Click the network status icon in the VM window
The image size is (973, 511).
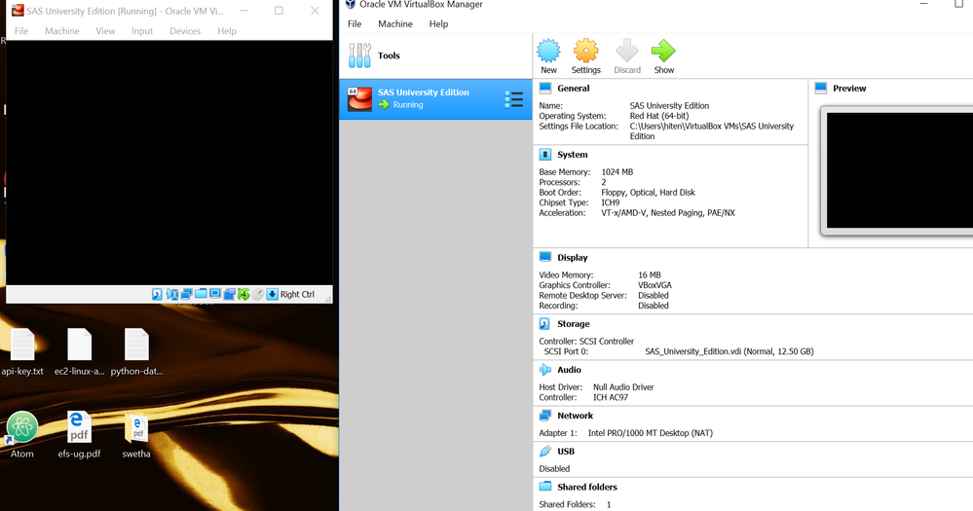tap(186, 294)
